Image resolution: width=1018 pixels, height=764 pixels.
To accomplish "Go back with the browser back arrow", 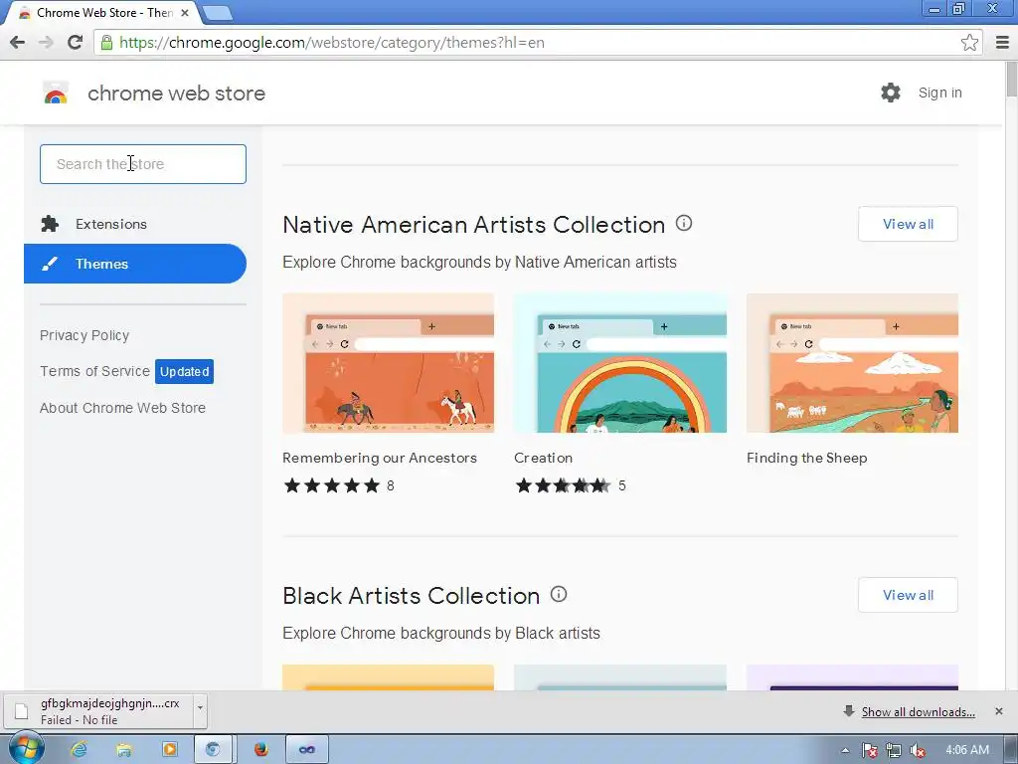I will 18,43.
